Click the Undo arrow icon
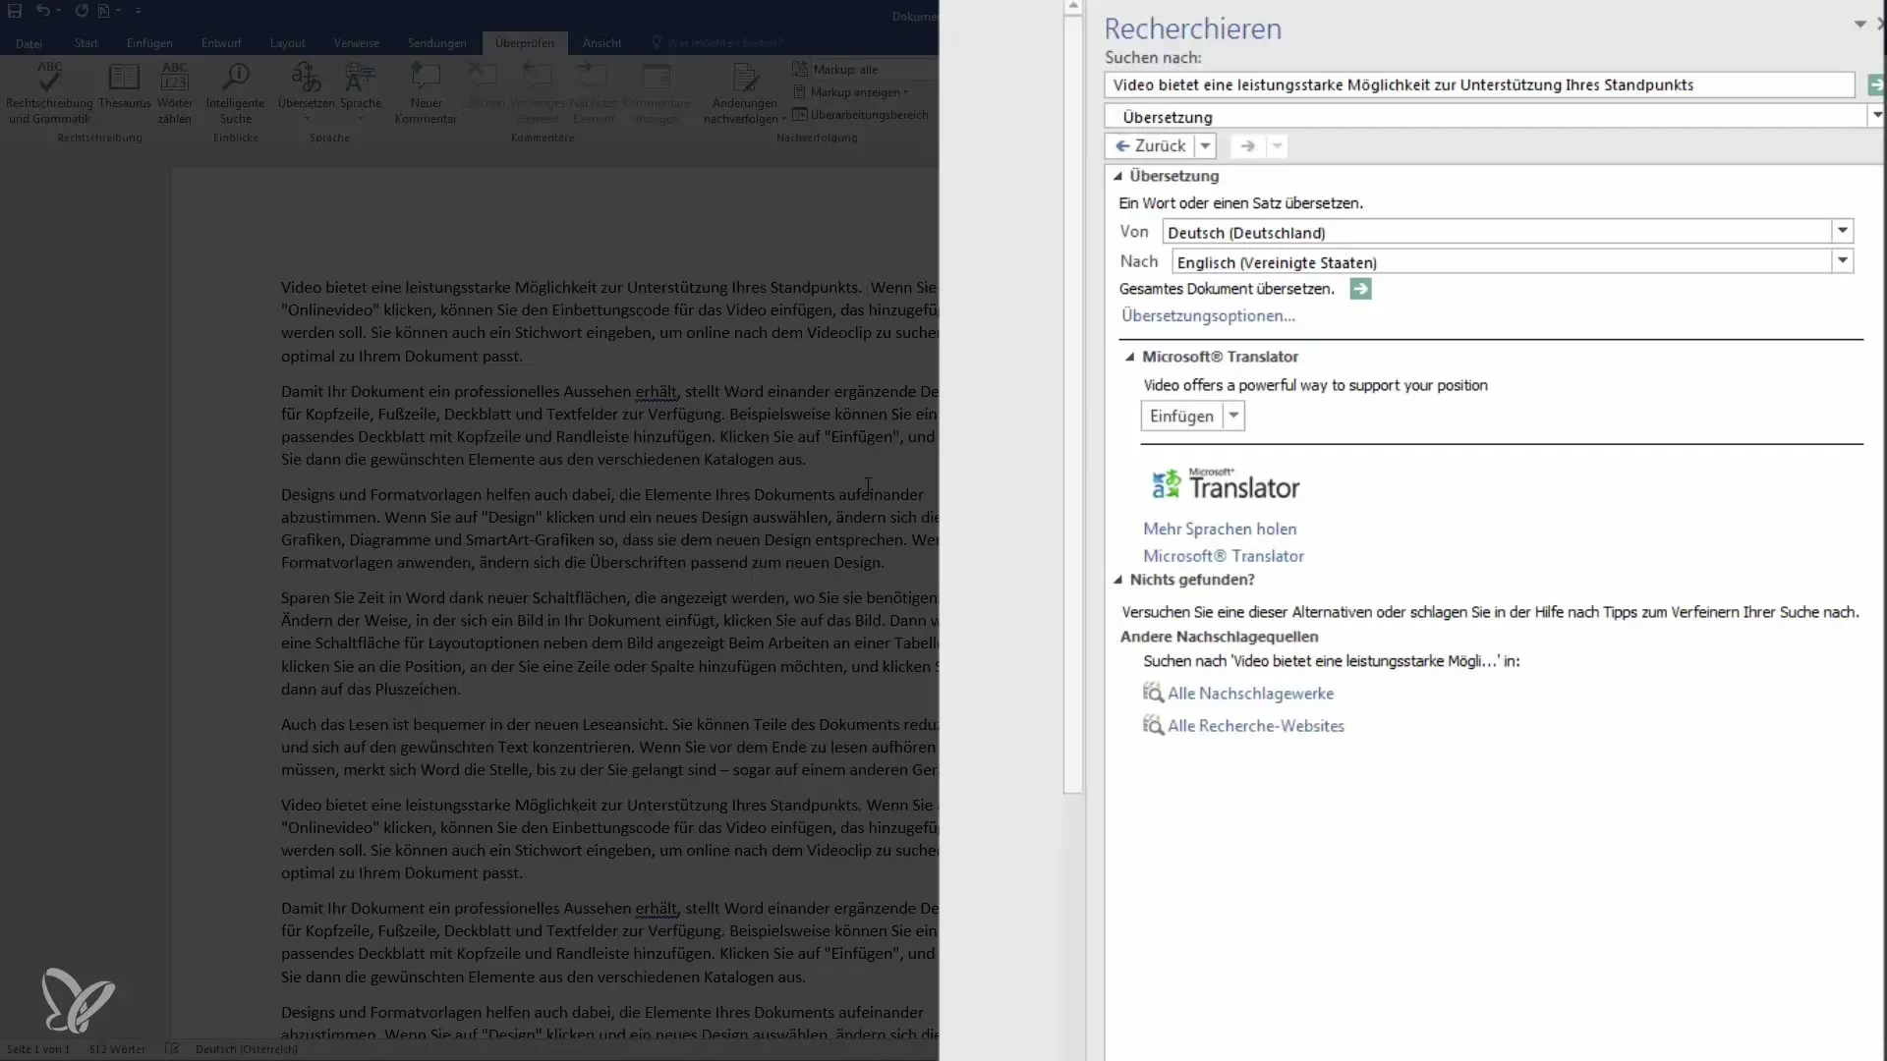 43,11
